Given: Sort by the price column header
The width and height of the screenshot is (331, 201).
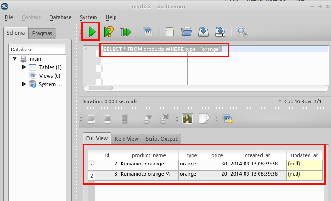Looking at the screenshot, I should 217,155.
